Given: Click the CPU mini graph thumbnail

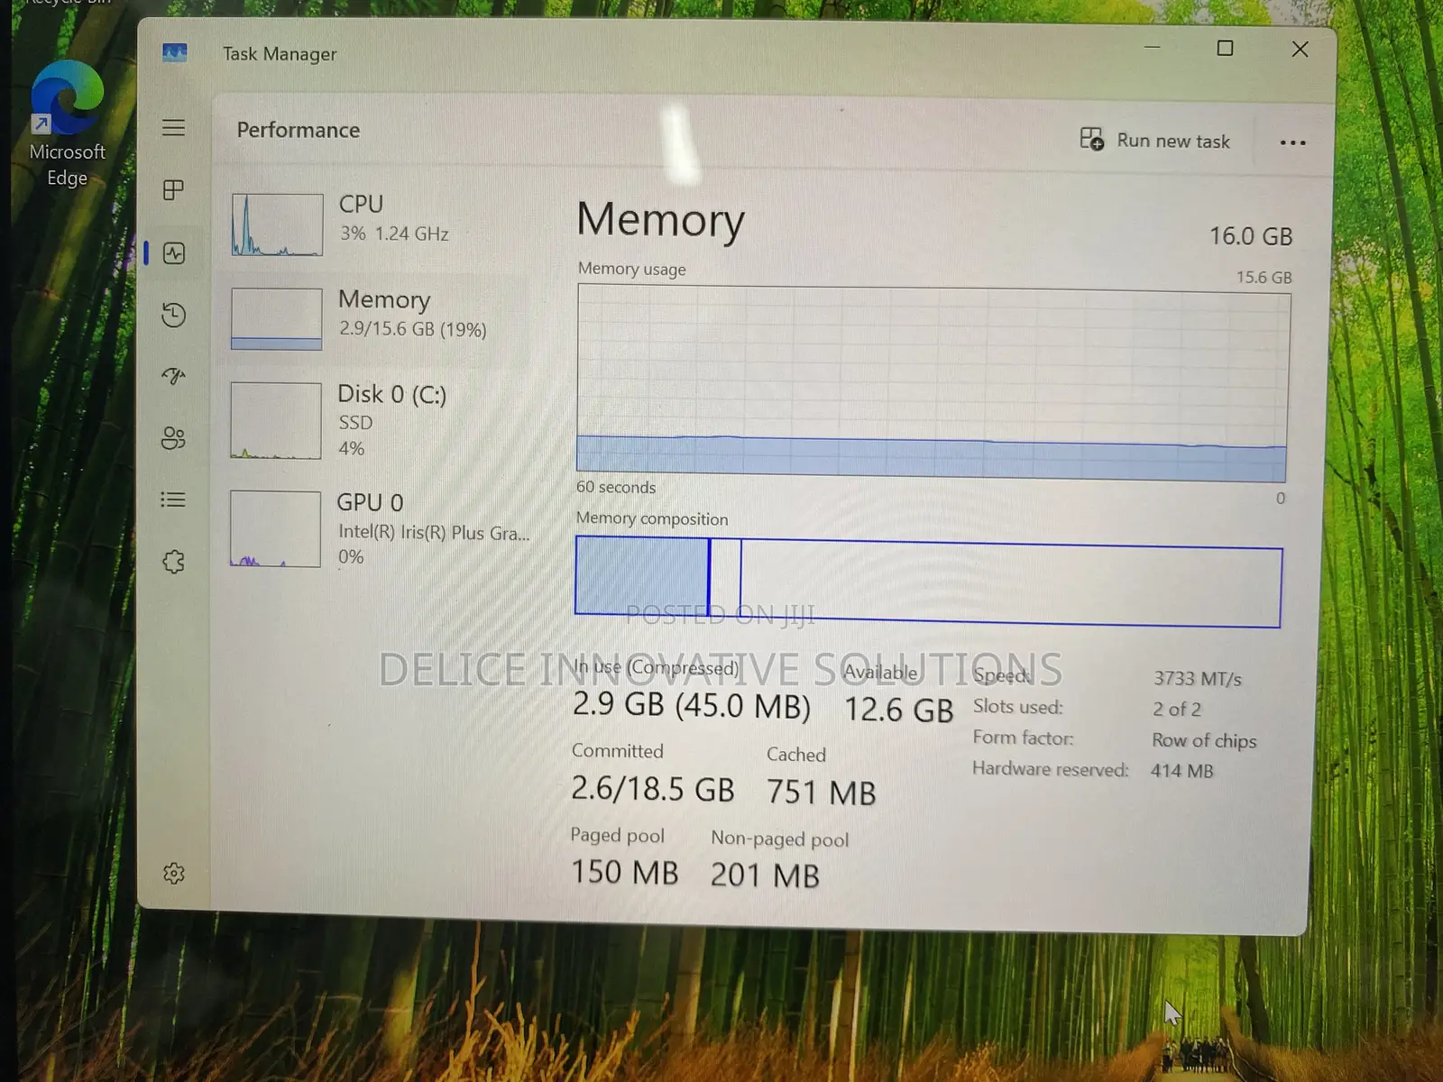Looking at the screenshot, I should point(277,225).
